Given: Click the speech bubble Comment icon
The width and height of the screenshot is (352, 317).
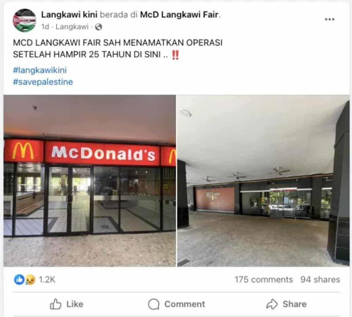Looking at the screenshot, I should point(154,304).
